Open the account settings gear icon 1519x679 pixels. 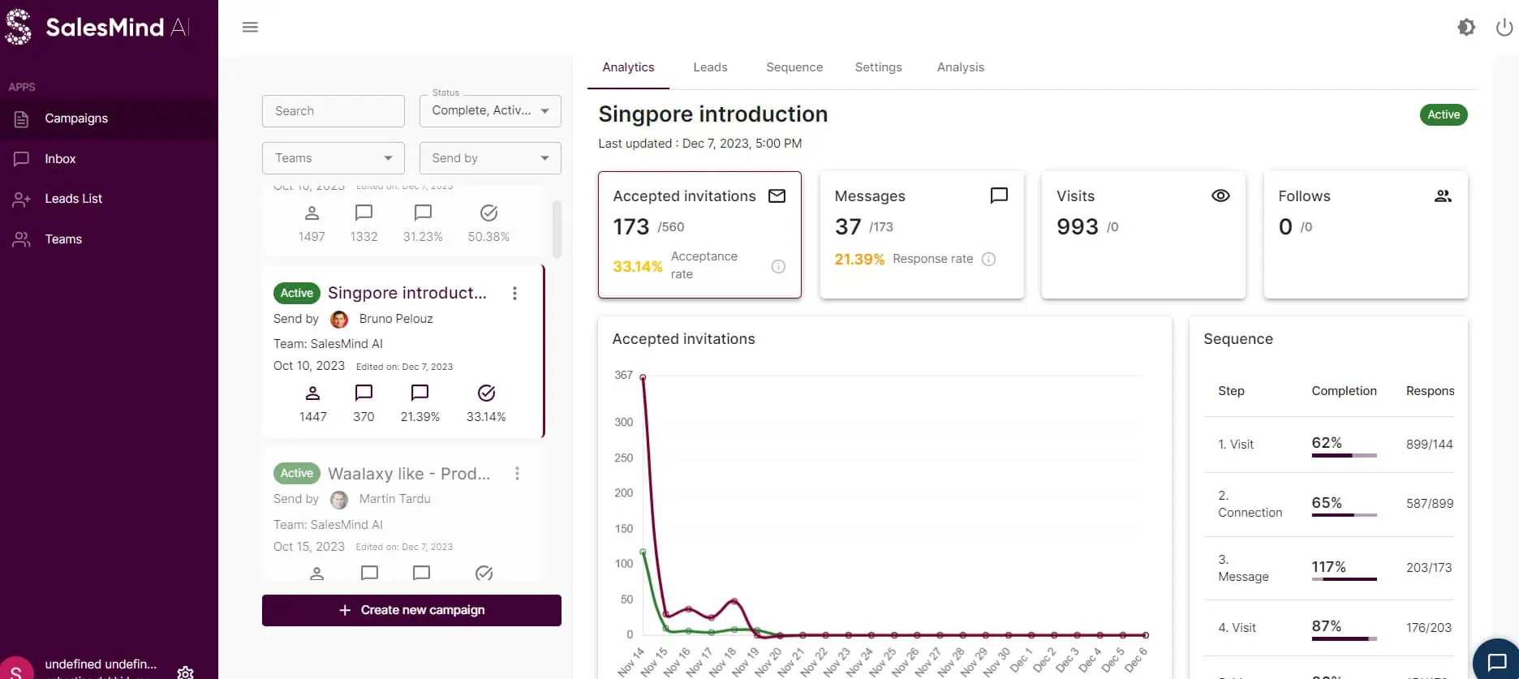point(185,673)
